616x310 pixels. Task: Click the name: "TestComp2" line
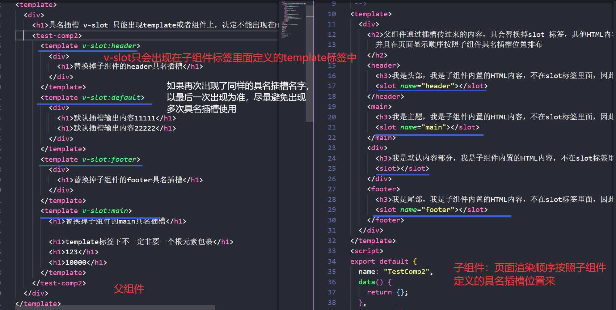point(396,272)
